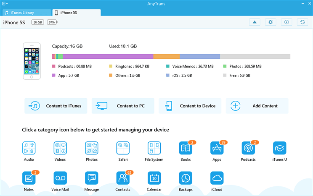Eject the device using the eject button

point(254,22)
